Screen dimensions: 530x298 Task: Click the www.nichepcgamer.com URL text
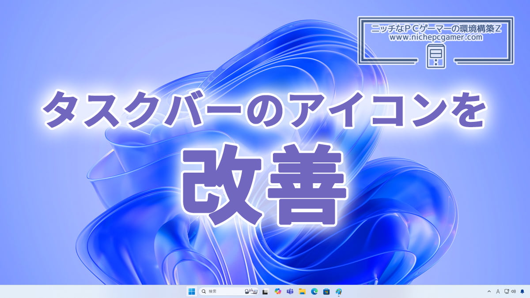(x=435, y=38)
